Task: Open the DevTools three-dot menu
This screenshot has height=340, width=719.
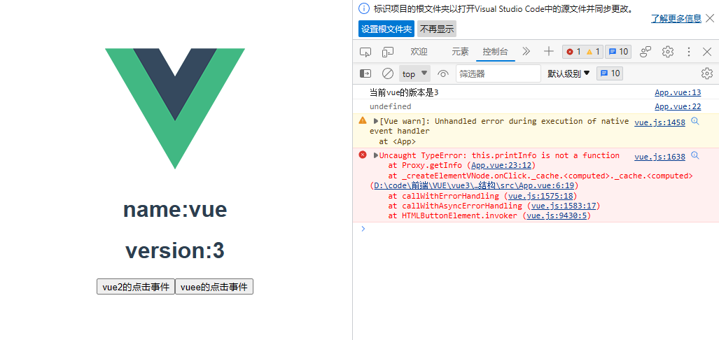Action: (x=689, y=52)
